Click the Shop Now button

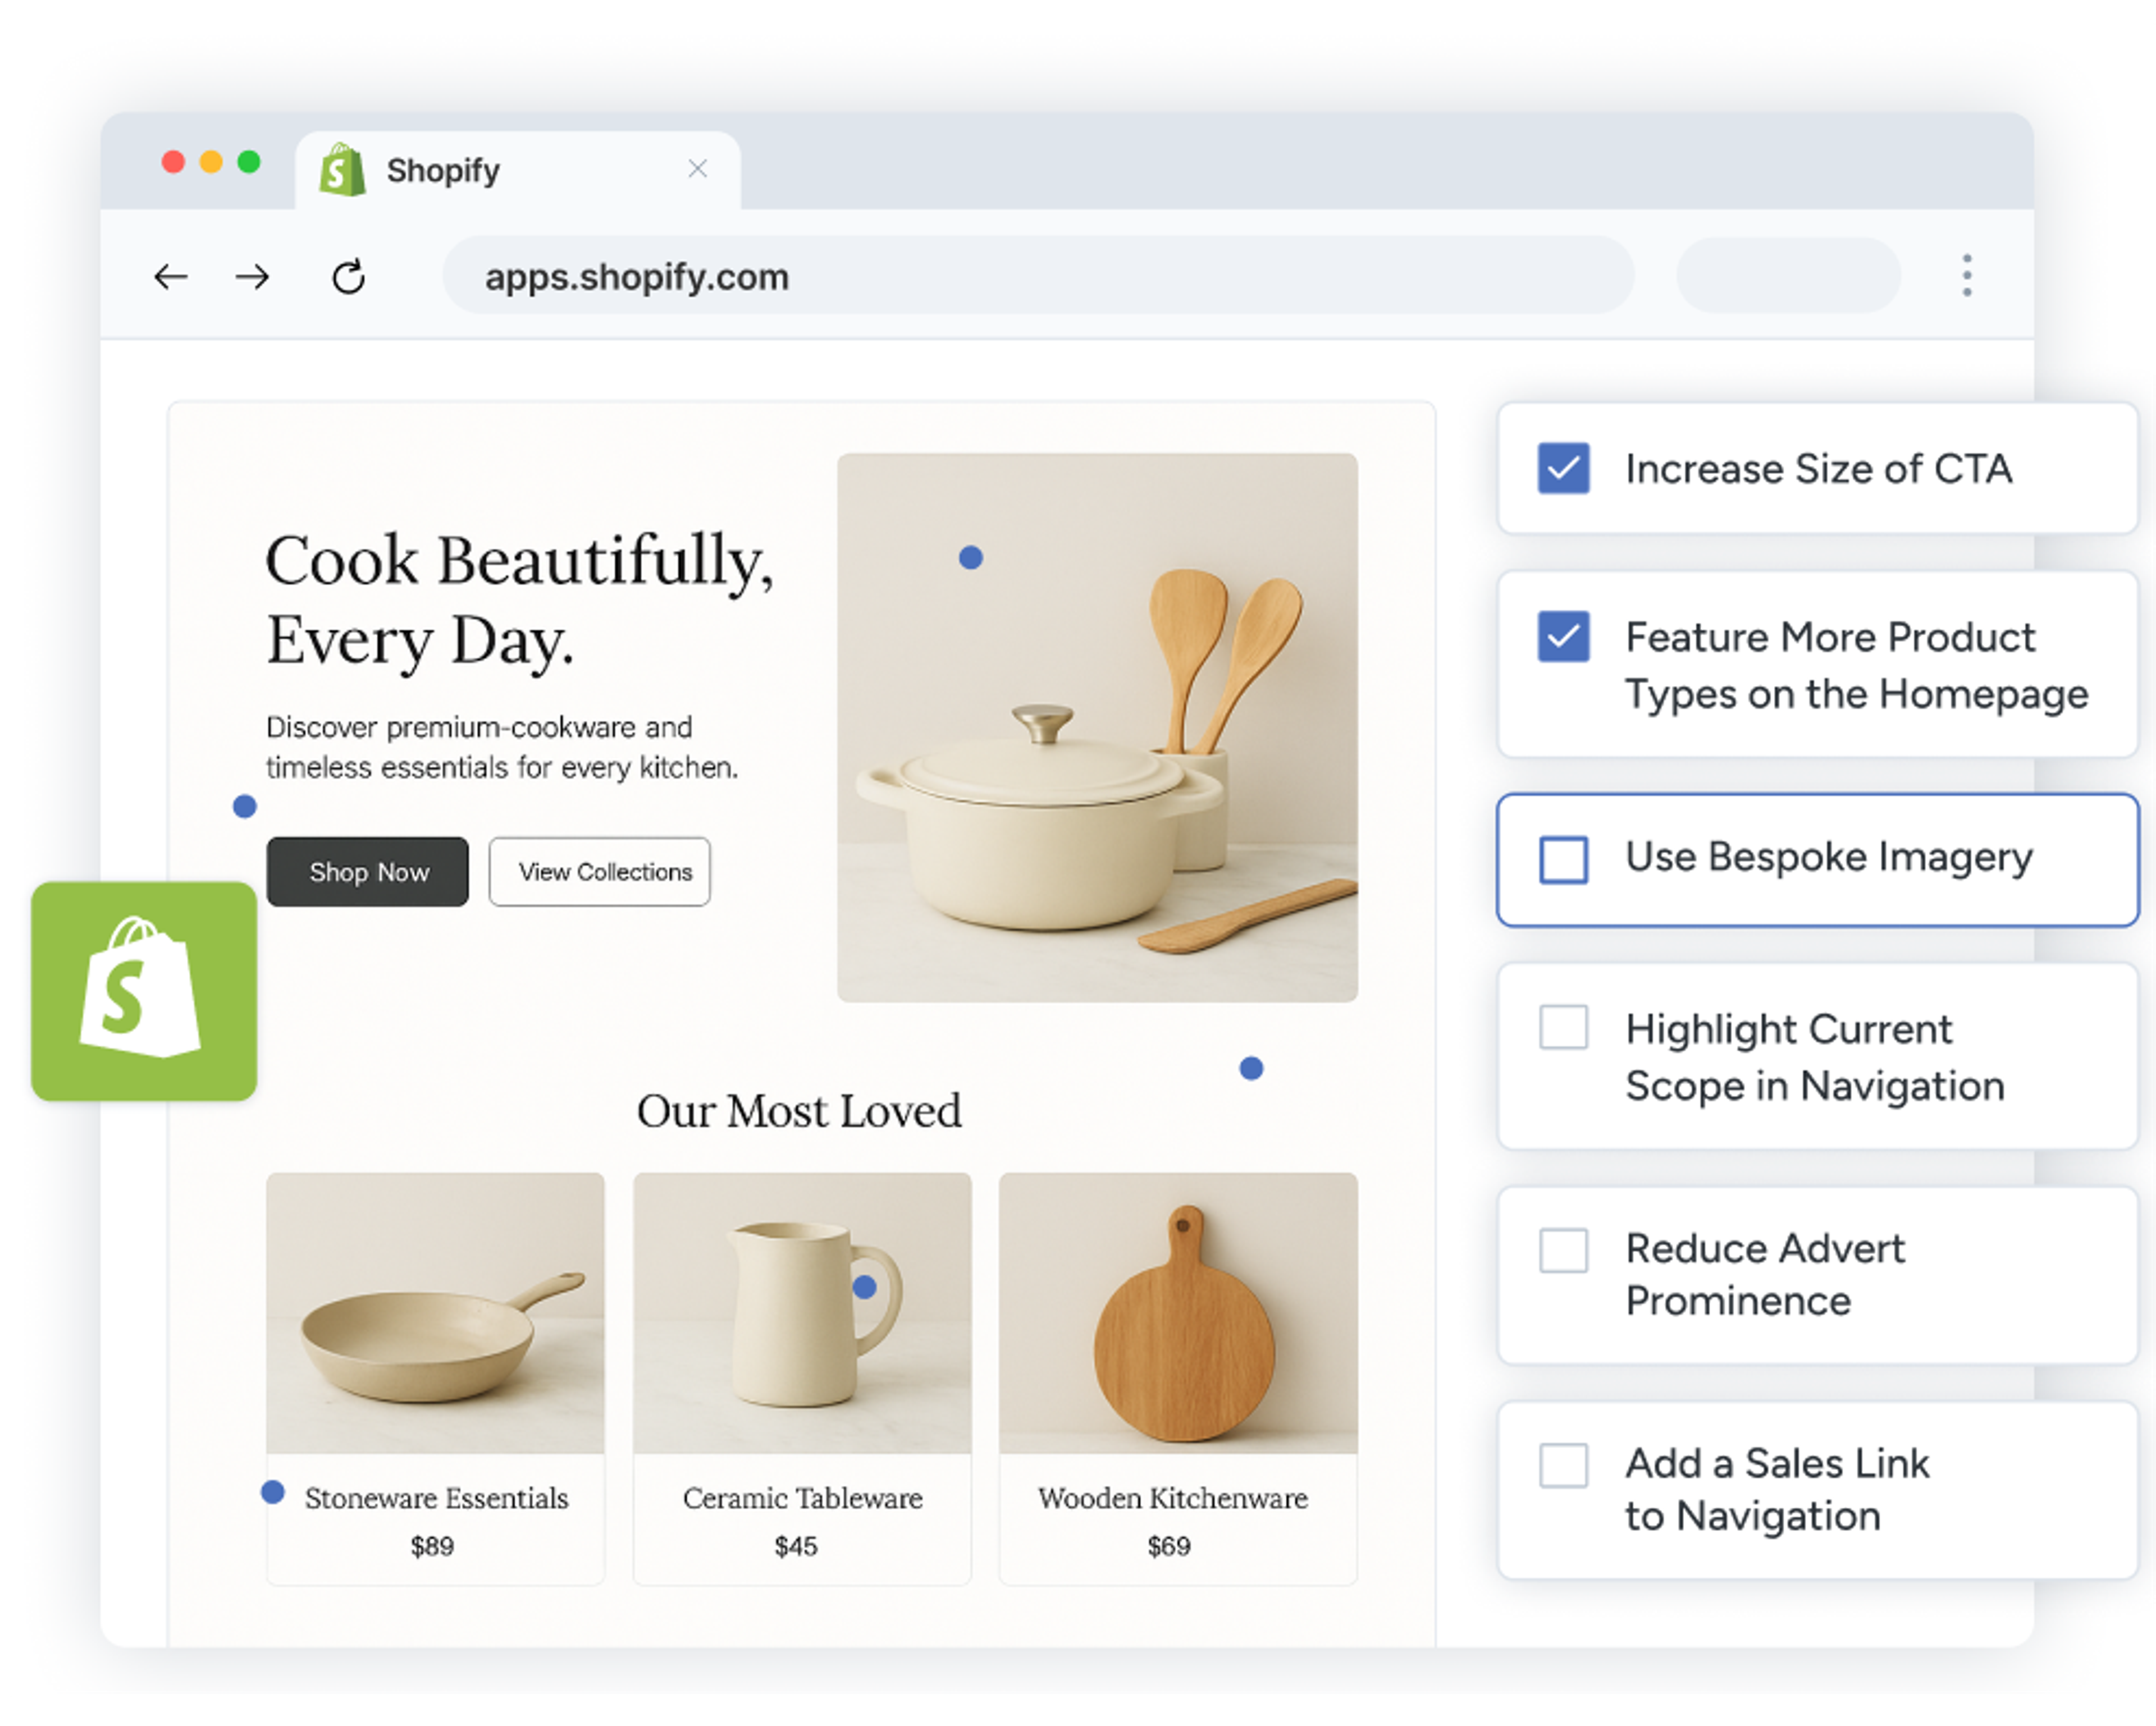pyautogui.click(x=368, y=872)
